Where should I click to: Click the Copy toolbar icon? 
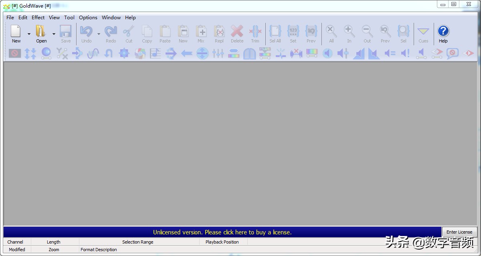coord(147,34)
